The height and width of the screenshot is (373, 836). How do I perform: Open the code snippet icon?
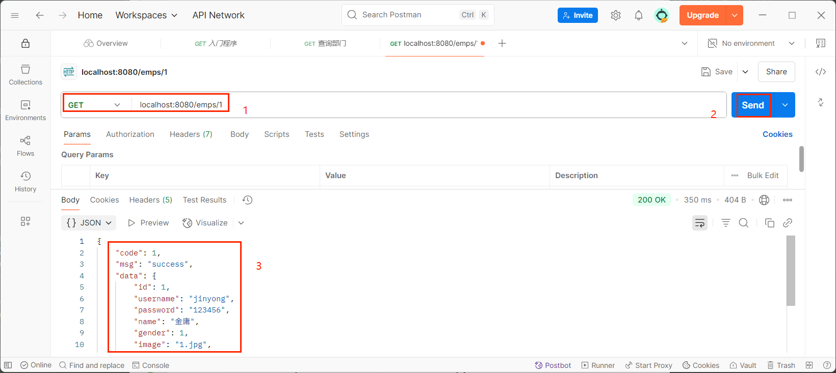pos(821,72)
